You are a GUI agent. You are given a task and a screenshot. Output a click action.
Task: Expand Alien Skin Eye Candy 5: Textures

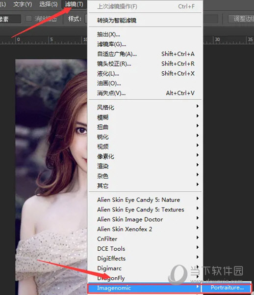145,209
